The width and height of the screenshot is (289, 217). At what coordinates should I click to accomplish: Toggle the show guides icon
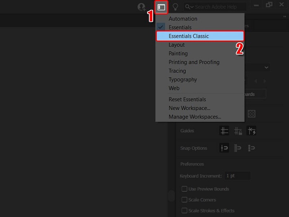pyautogui.click(x=224, y=131)
